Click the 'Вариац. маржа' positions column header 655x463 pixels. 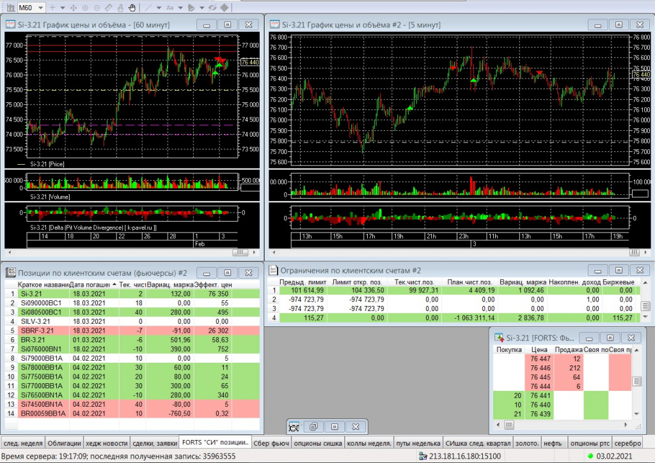pos(170,284)
